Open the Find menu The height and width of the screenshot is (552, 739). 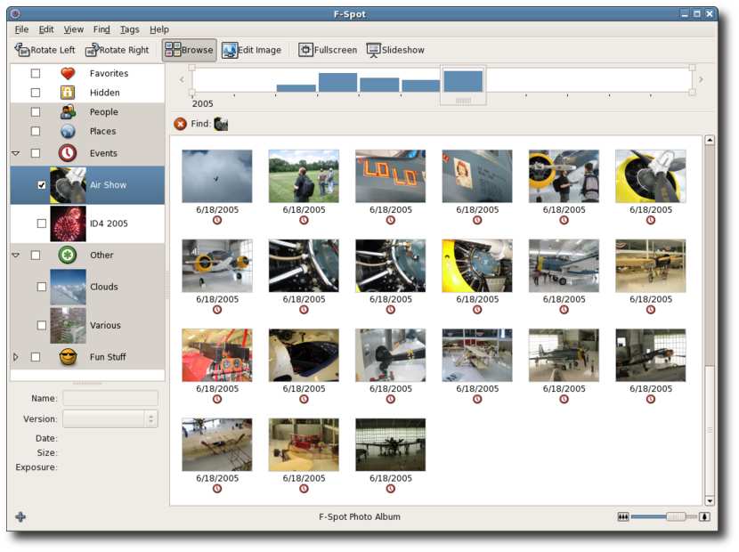tap(102, 29)
